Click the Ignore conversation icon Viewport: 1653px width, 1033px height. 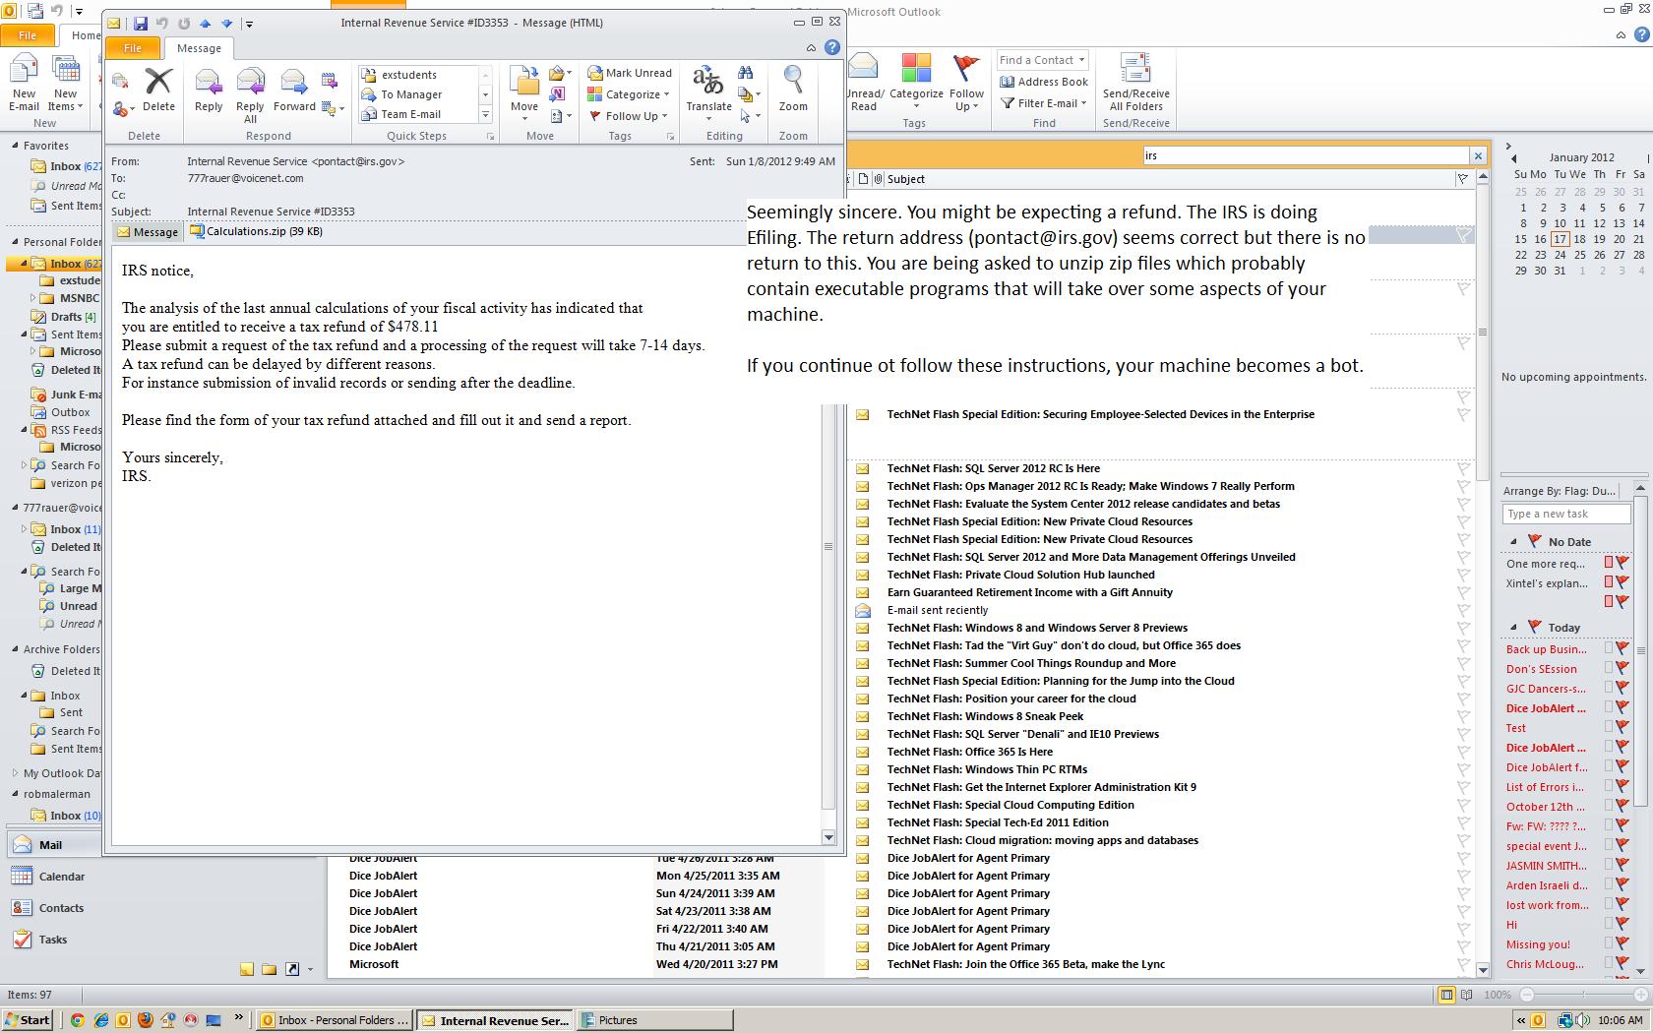click(x=120, y=81)
